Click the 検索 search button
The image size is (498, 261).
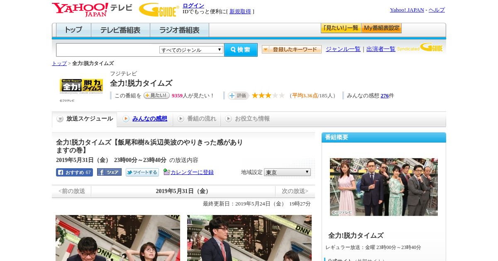[241, 50]
